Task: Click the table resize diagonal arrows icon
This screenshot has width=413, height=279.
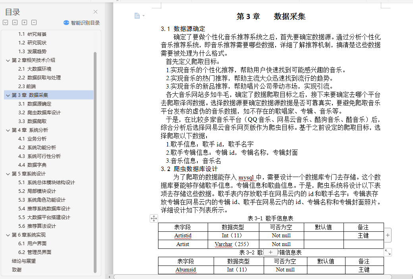Action: click(x=388, y=252)
